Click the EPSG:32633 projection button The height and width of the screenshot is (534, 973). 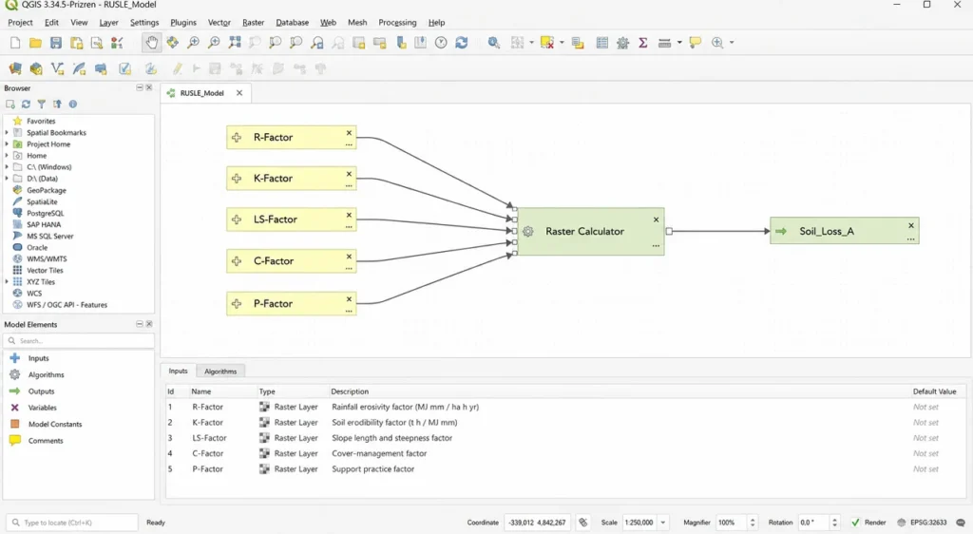click(x=924, y=523)
